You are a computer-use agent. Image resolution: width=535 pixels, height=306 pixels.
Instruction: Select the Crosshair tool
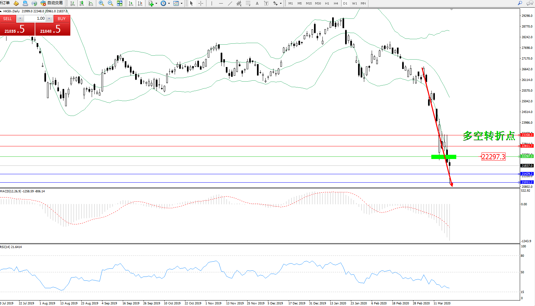[x=201, y=3]
